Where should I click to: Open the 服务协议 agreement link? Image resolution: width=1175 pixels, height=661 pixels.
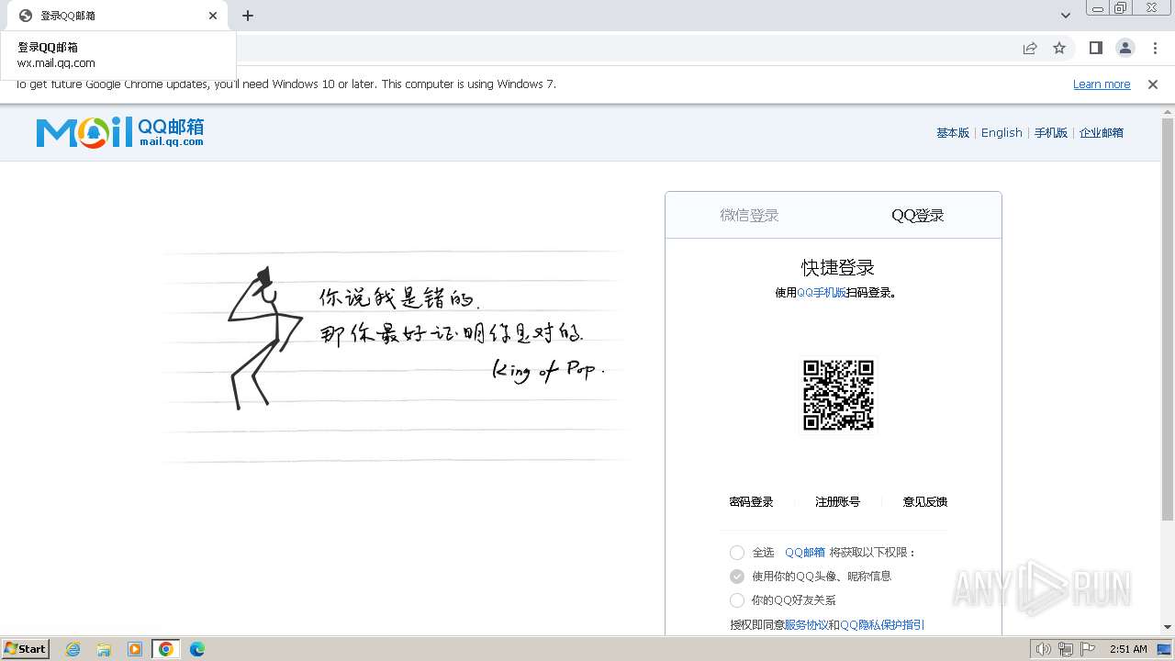pyautogui.click(x=806, y=625)
